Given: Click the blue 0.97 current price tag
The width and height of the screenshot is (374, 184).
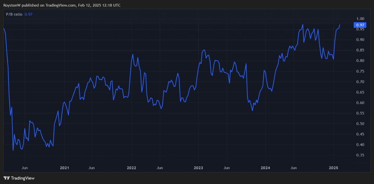Looking at the screenshot, I should click(360, 25).
